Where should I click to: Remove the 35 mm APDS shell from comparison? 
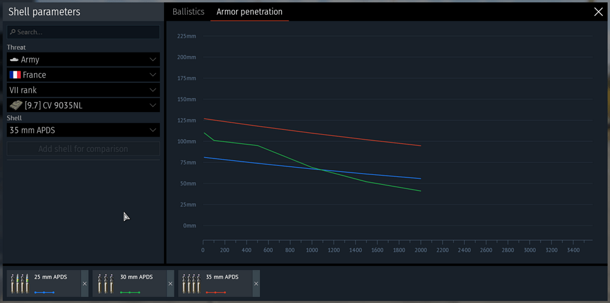point(256,284)
